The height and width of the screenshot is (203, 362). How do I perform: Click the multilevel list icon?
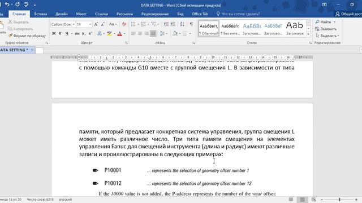154,24
